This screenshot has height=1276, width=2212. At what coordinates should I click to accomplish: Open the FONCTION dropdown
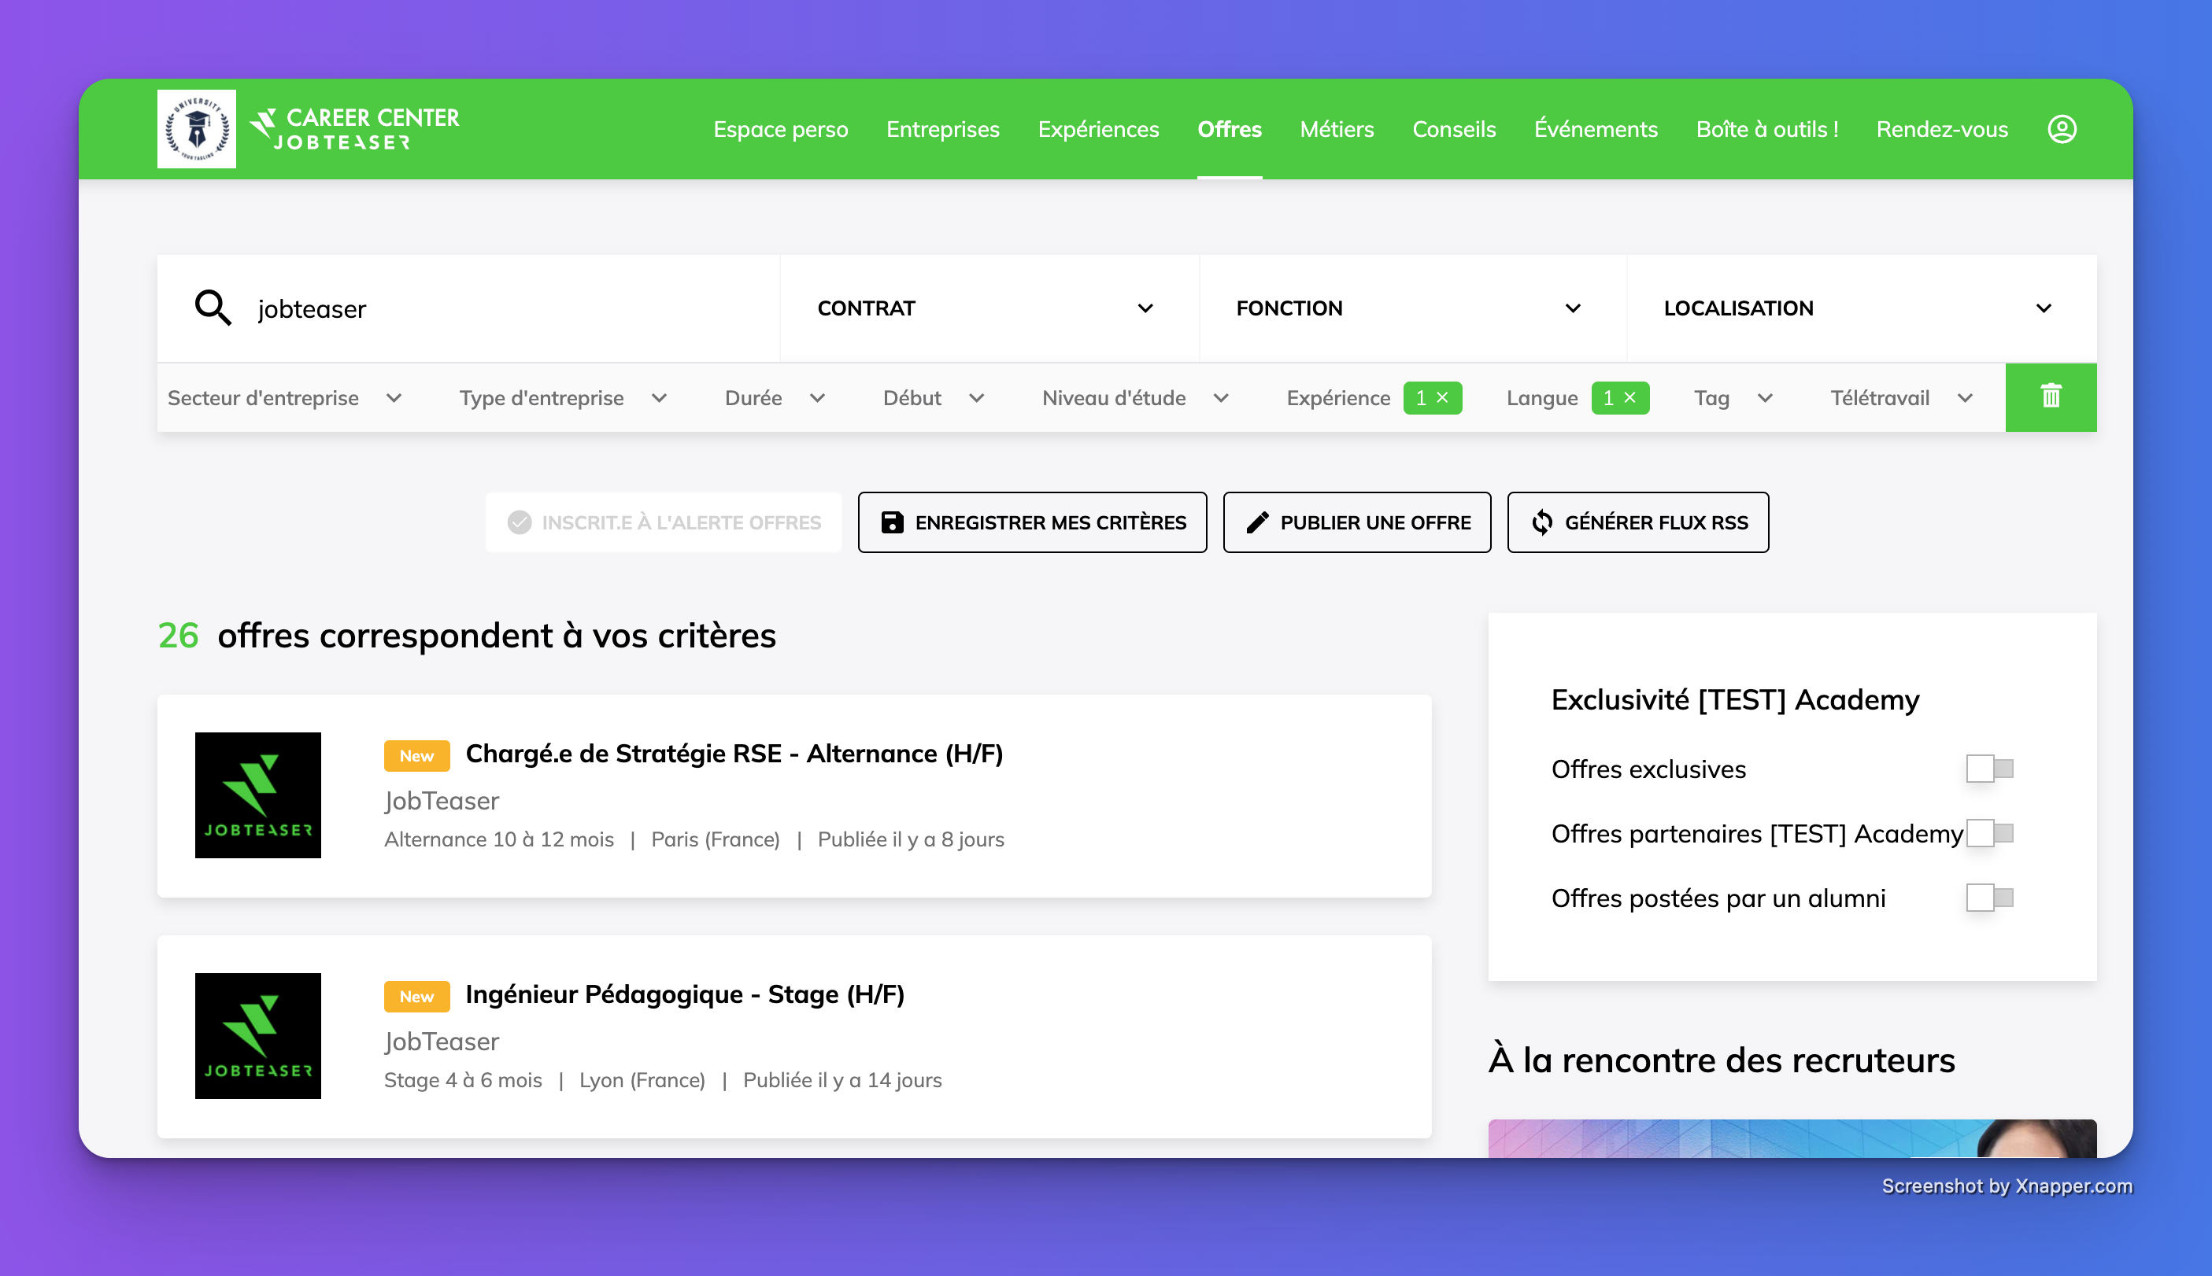1412,308
